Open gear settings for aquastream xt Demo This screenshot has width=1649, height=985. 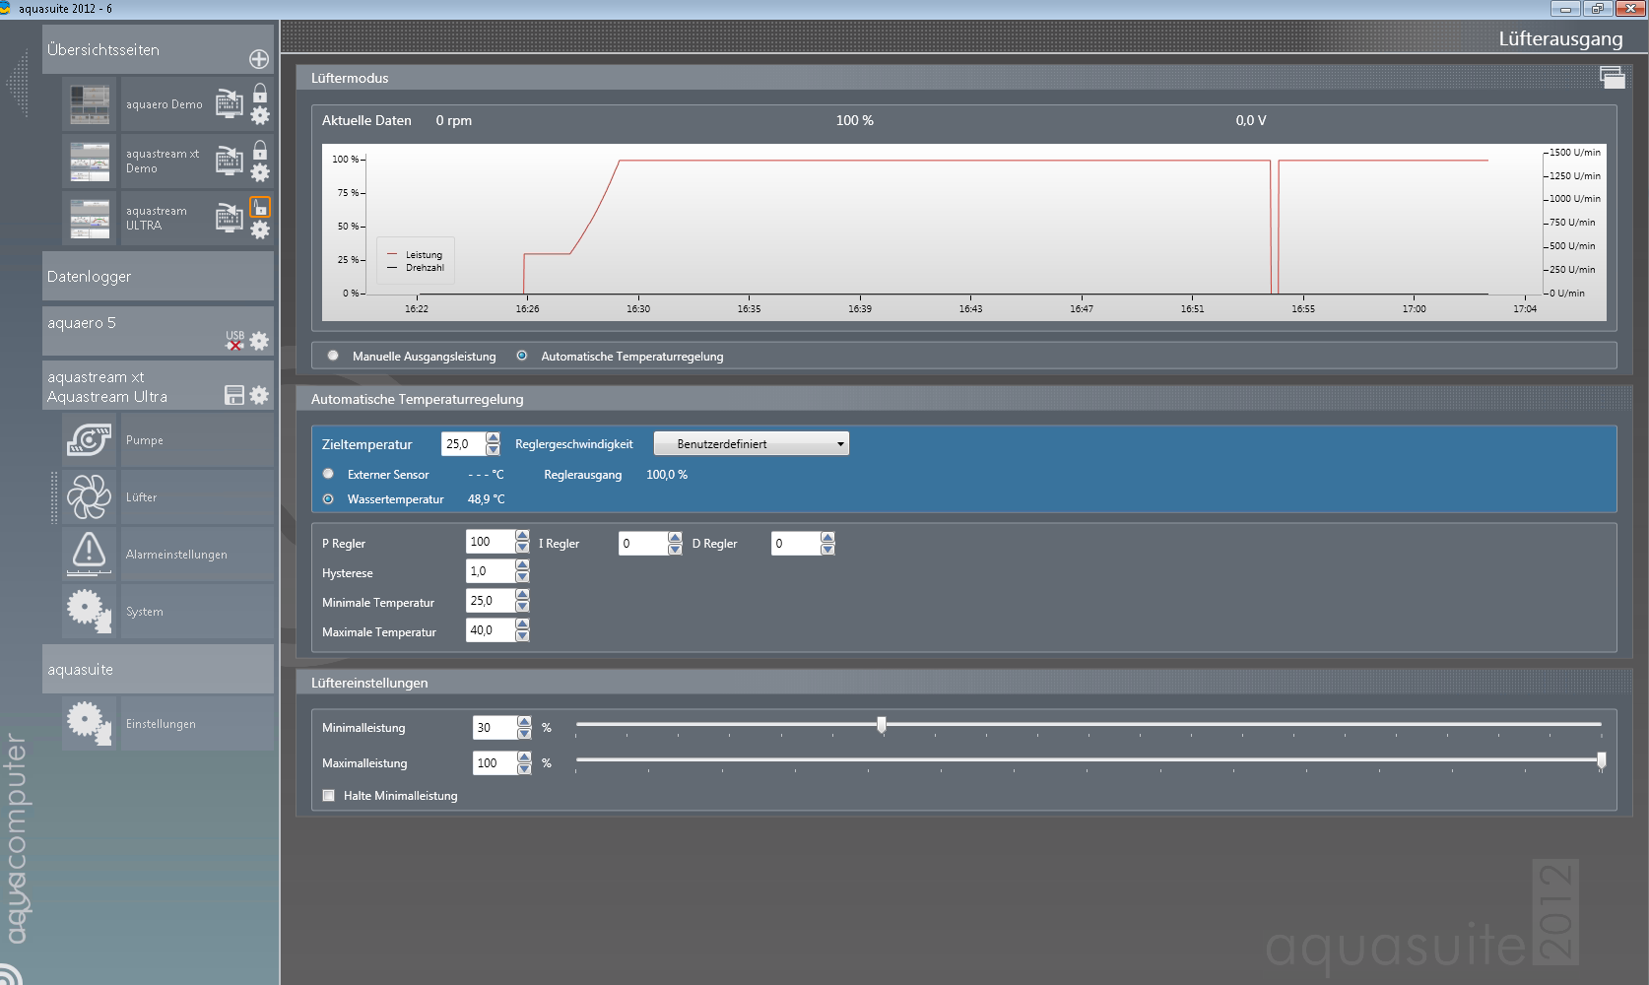[x=260, y=172]
